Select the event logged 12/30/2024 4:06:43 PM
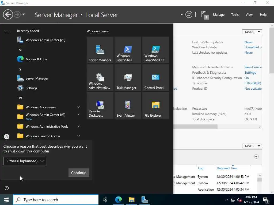The image size is (274, 205). (x=215, y=177)
